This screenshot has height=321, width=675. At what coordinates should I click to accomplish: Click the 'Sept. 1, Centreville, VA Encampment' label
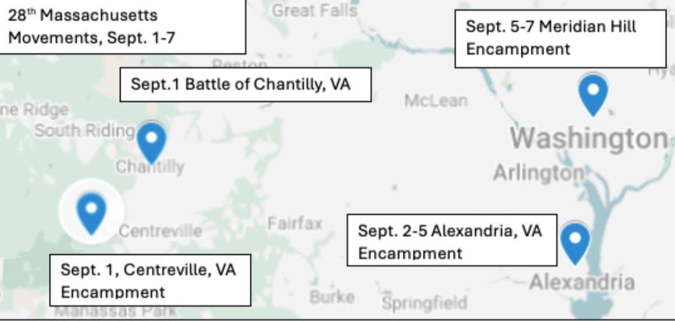click(150, 280)
